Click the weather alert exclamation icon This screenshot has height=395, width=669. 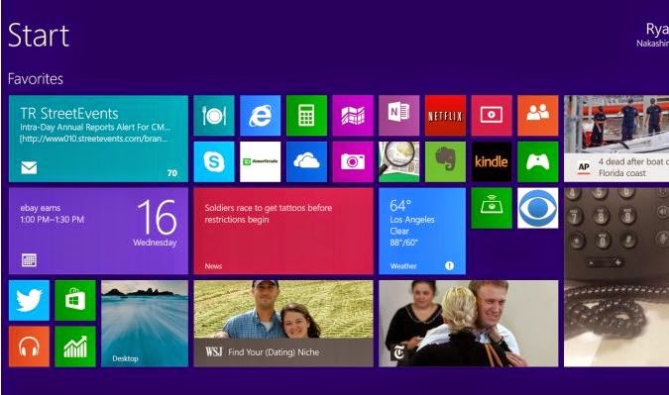(449, 265)
